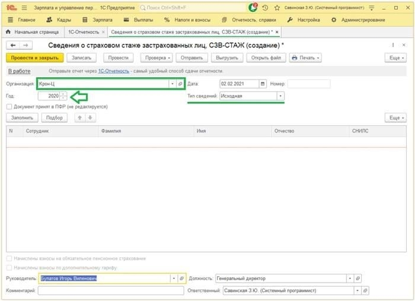
Task: Click the Открыть файл button
Action: [x=266, y=58]
